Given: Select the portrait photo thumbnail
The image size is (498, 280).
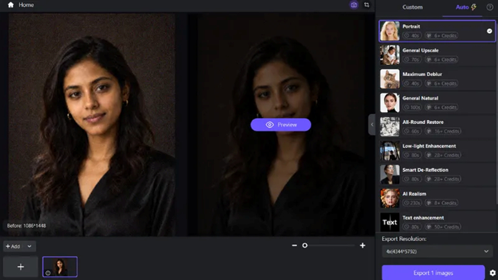Looking at the screenshot, I should pos(60,267).
